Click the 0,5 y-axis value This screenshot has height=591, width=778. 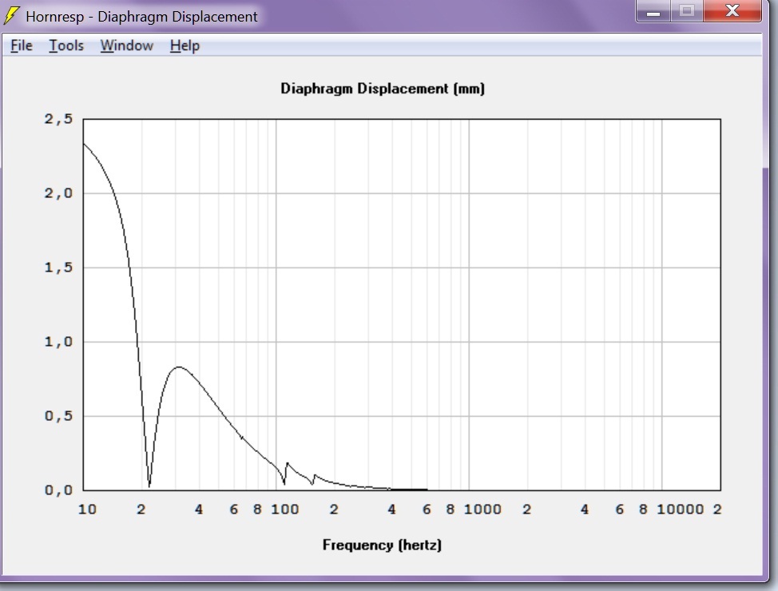[x=58, y=416]
